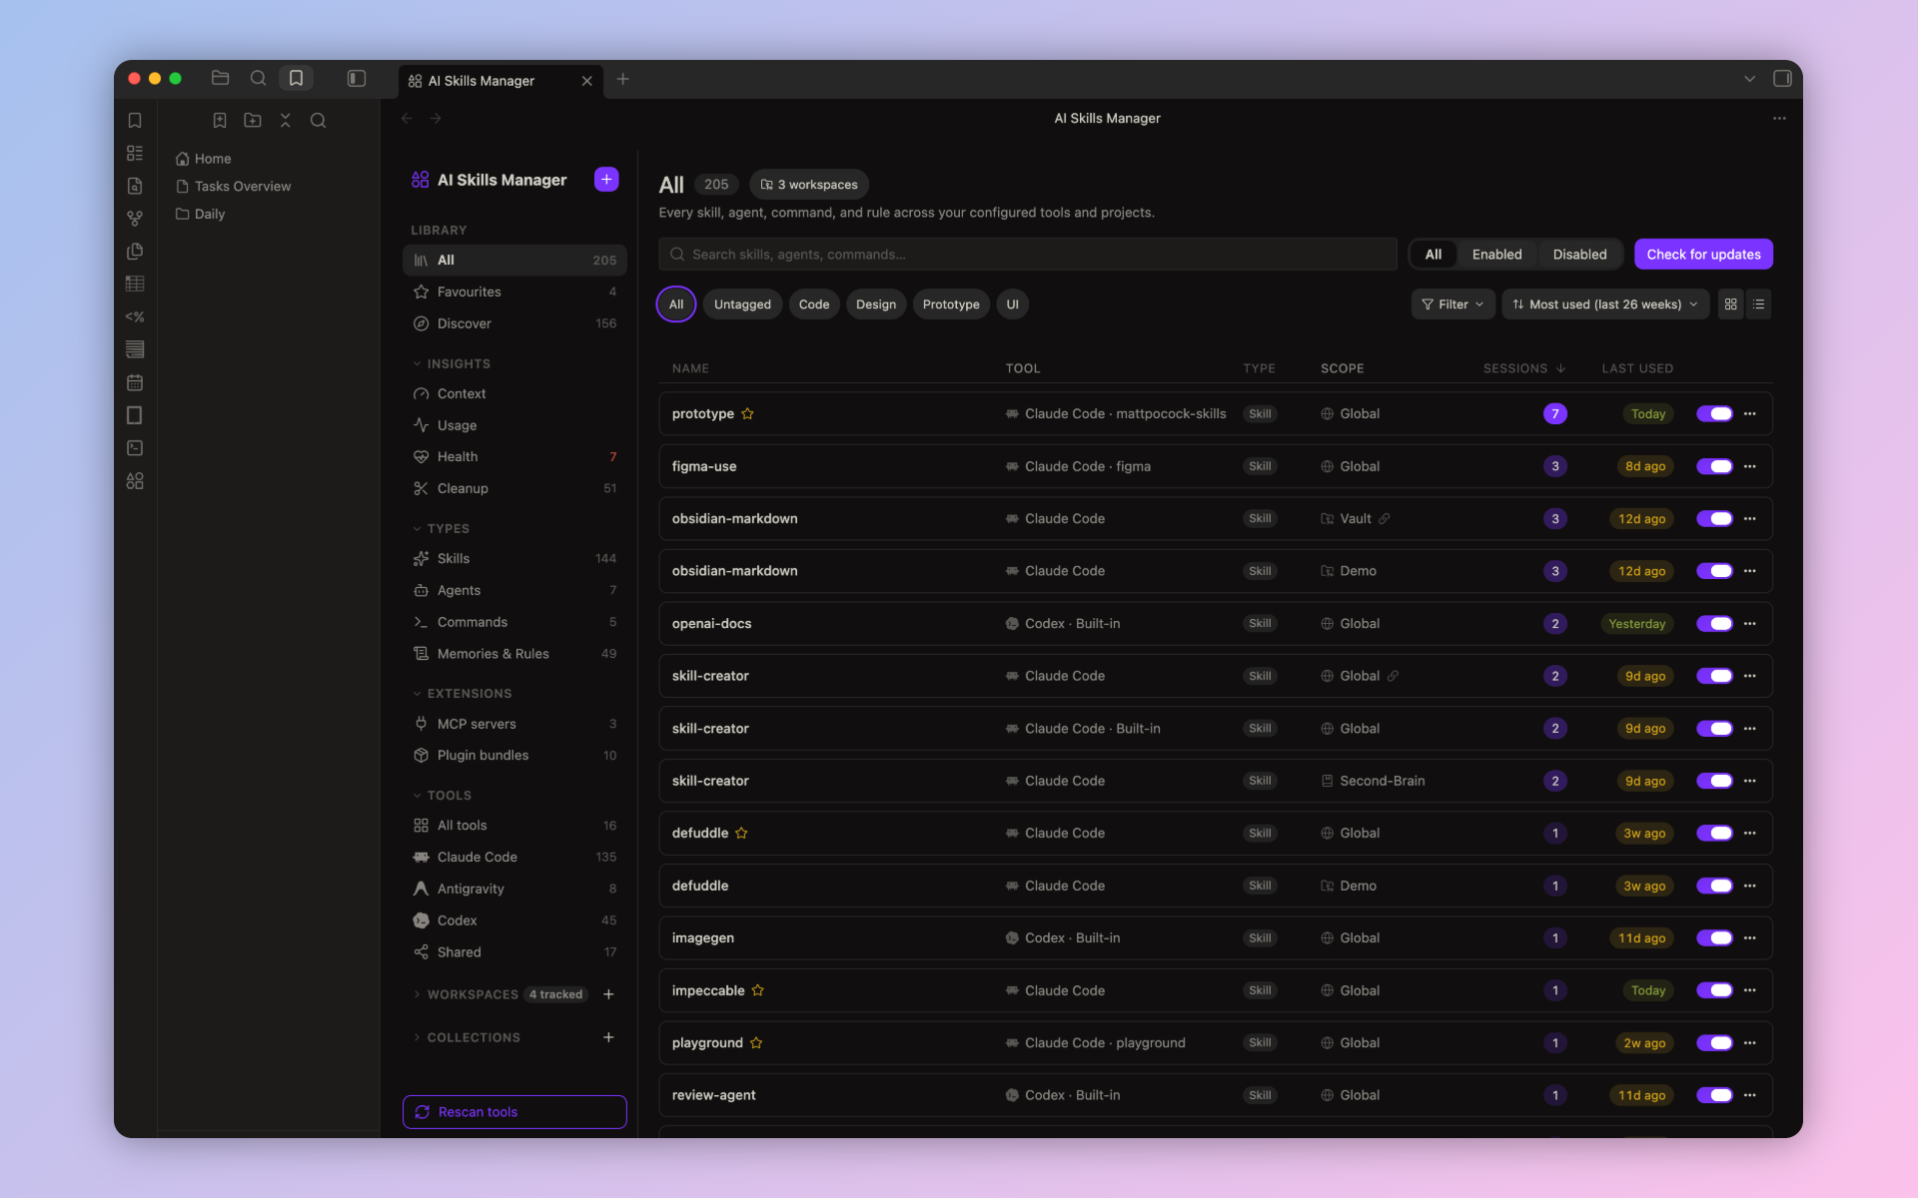Toggle the playground skill switch

coord(1714,1042)
